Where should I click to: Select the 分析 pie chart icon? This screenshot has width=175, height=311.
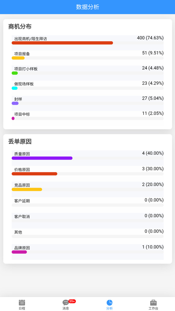click(110, 302)
